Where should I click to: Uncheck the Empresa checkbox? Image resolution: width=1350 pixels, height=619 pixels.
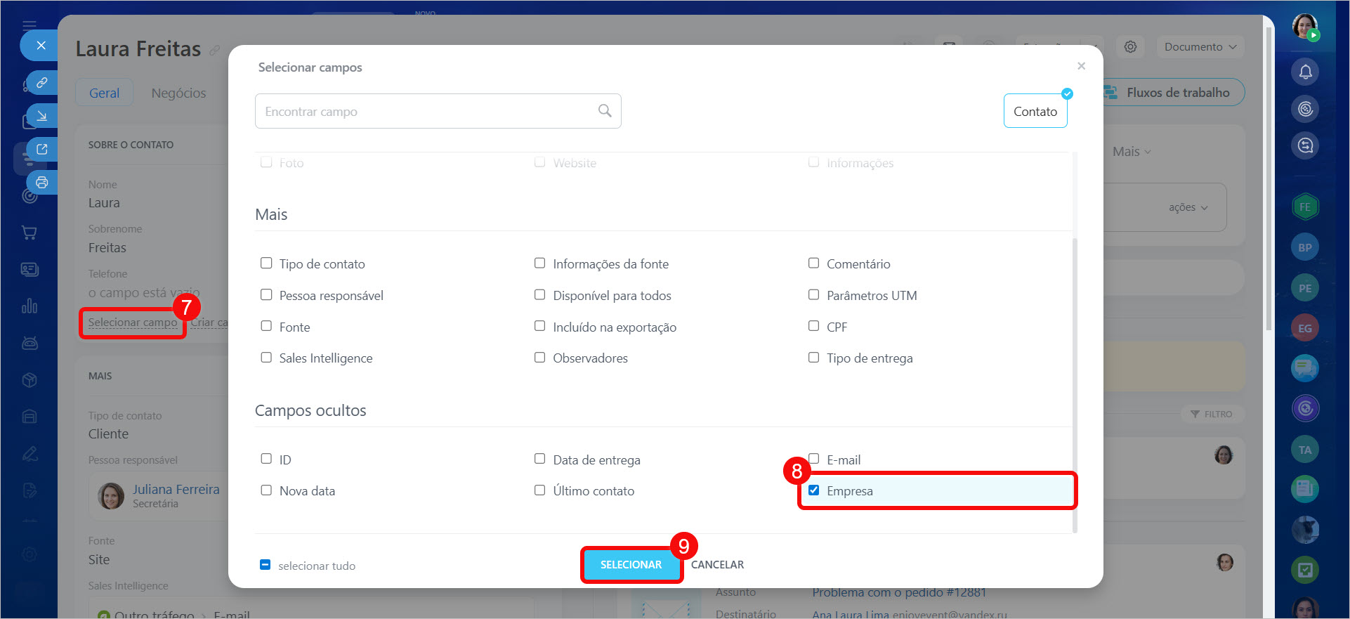click(813, 490)
